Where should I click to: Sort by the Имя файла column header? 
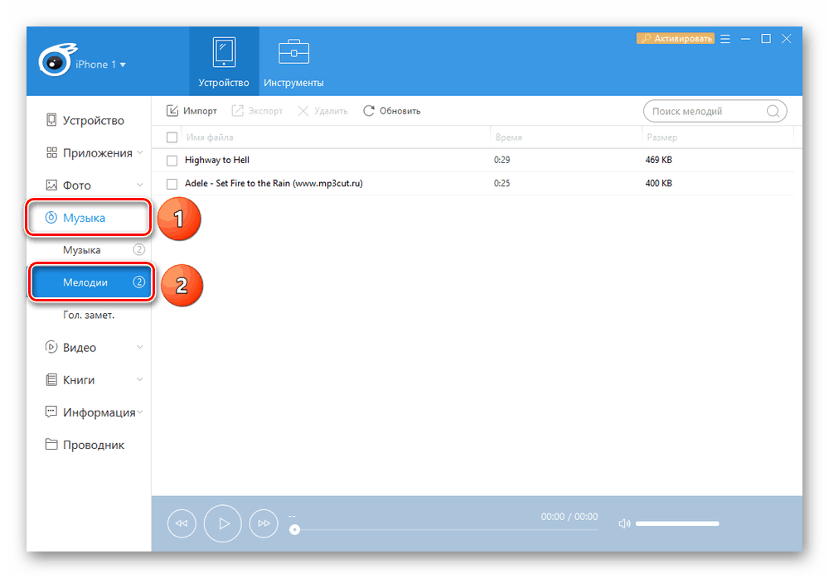[x=210, y=137]
